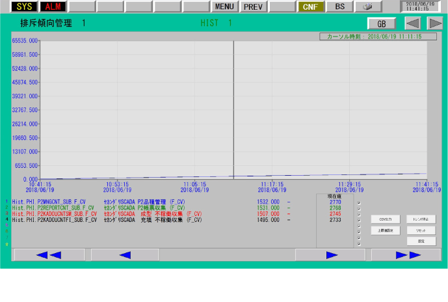
Task: Open the ALM alarm screen
Action: (x=53, y=7)
